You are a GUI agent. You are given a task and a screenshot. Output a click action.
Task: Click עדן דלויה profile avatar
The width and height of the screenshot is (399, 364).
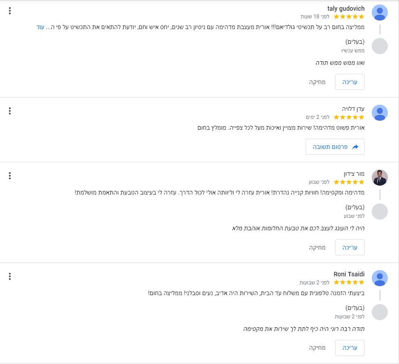click(380, 113)
